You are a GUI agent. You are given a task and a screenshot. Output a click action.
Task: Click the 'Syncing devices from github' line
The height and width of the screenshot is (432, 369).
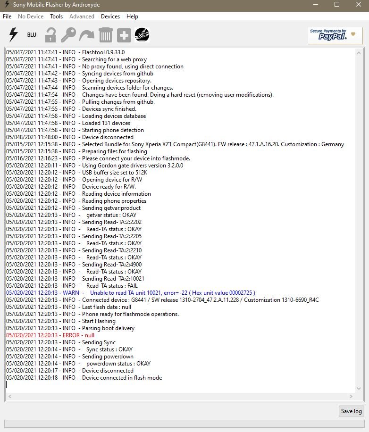coord(80,74)
